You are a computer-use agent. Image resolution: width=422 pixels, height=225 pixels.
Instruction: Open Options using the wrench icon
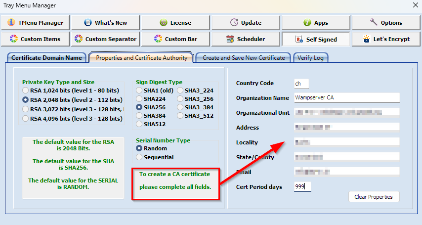374,23
